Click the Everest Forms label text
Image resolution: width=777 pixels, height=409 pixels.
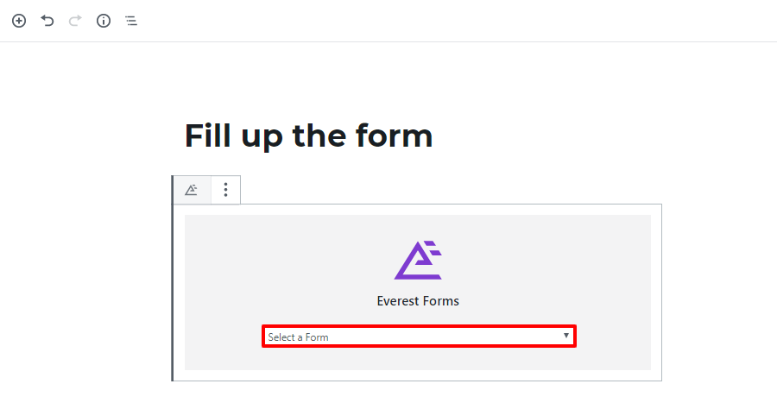418,301
